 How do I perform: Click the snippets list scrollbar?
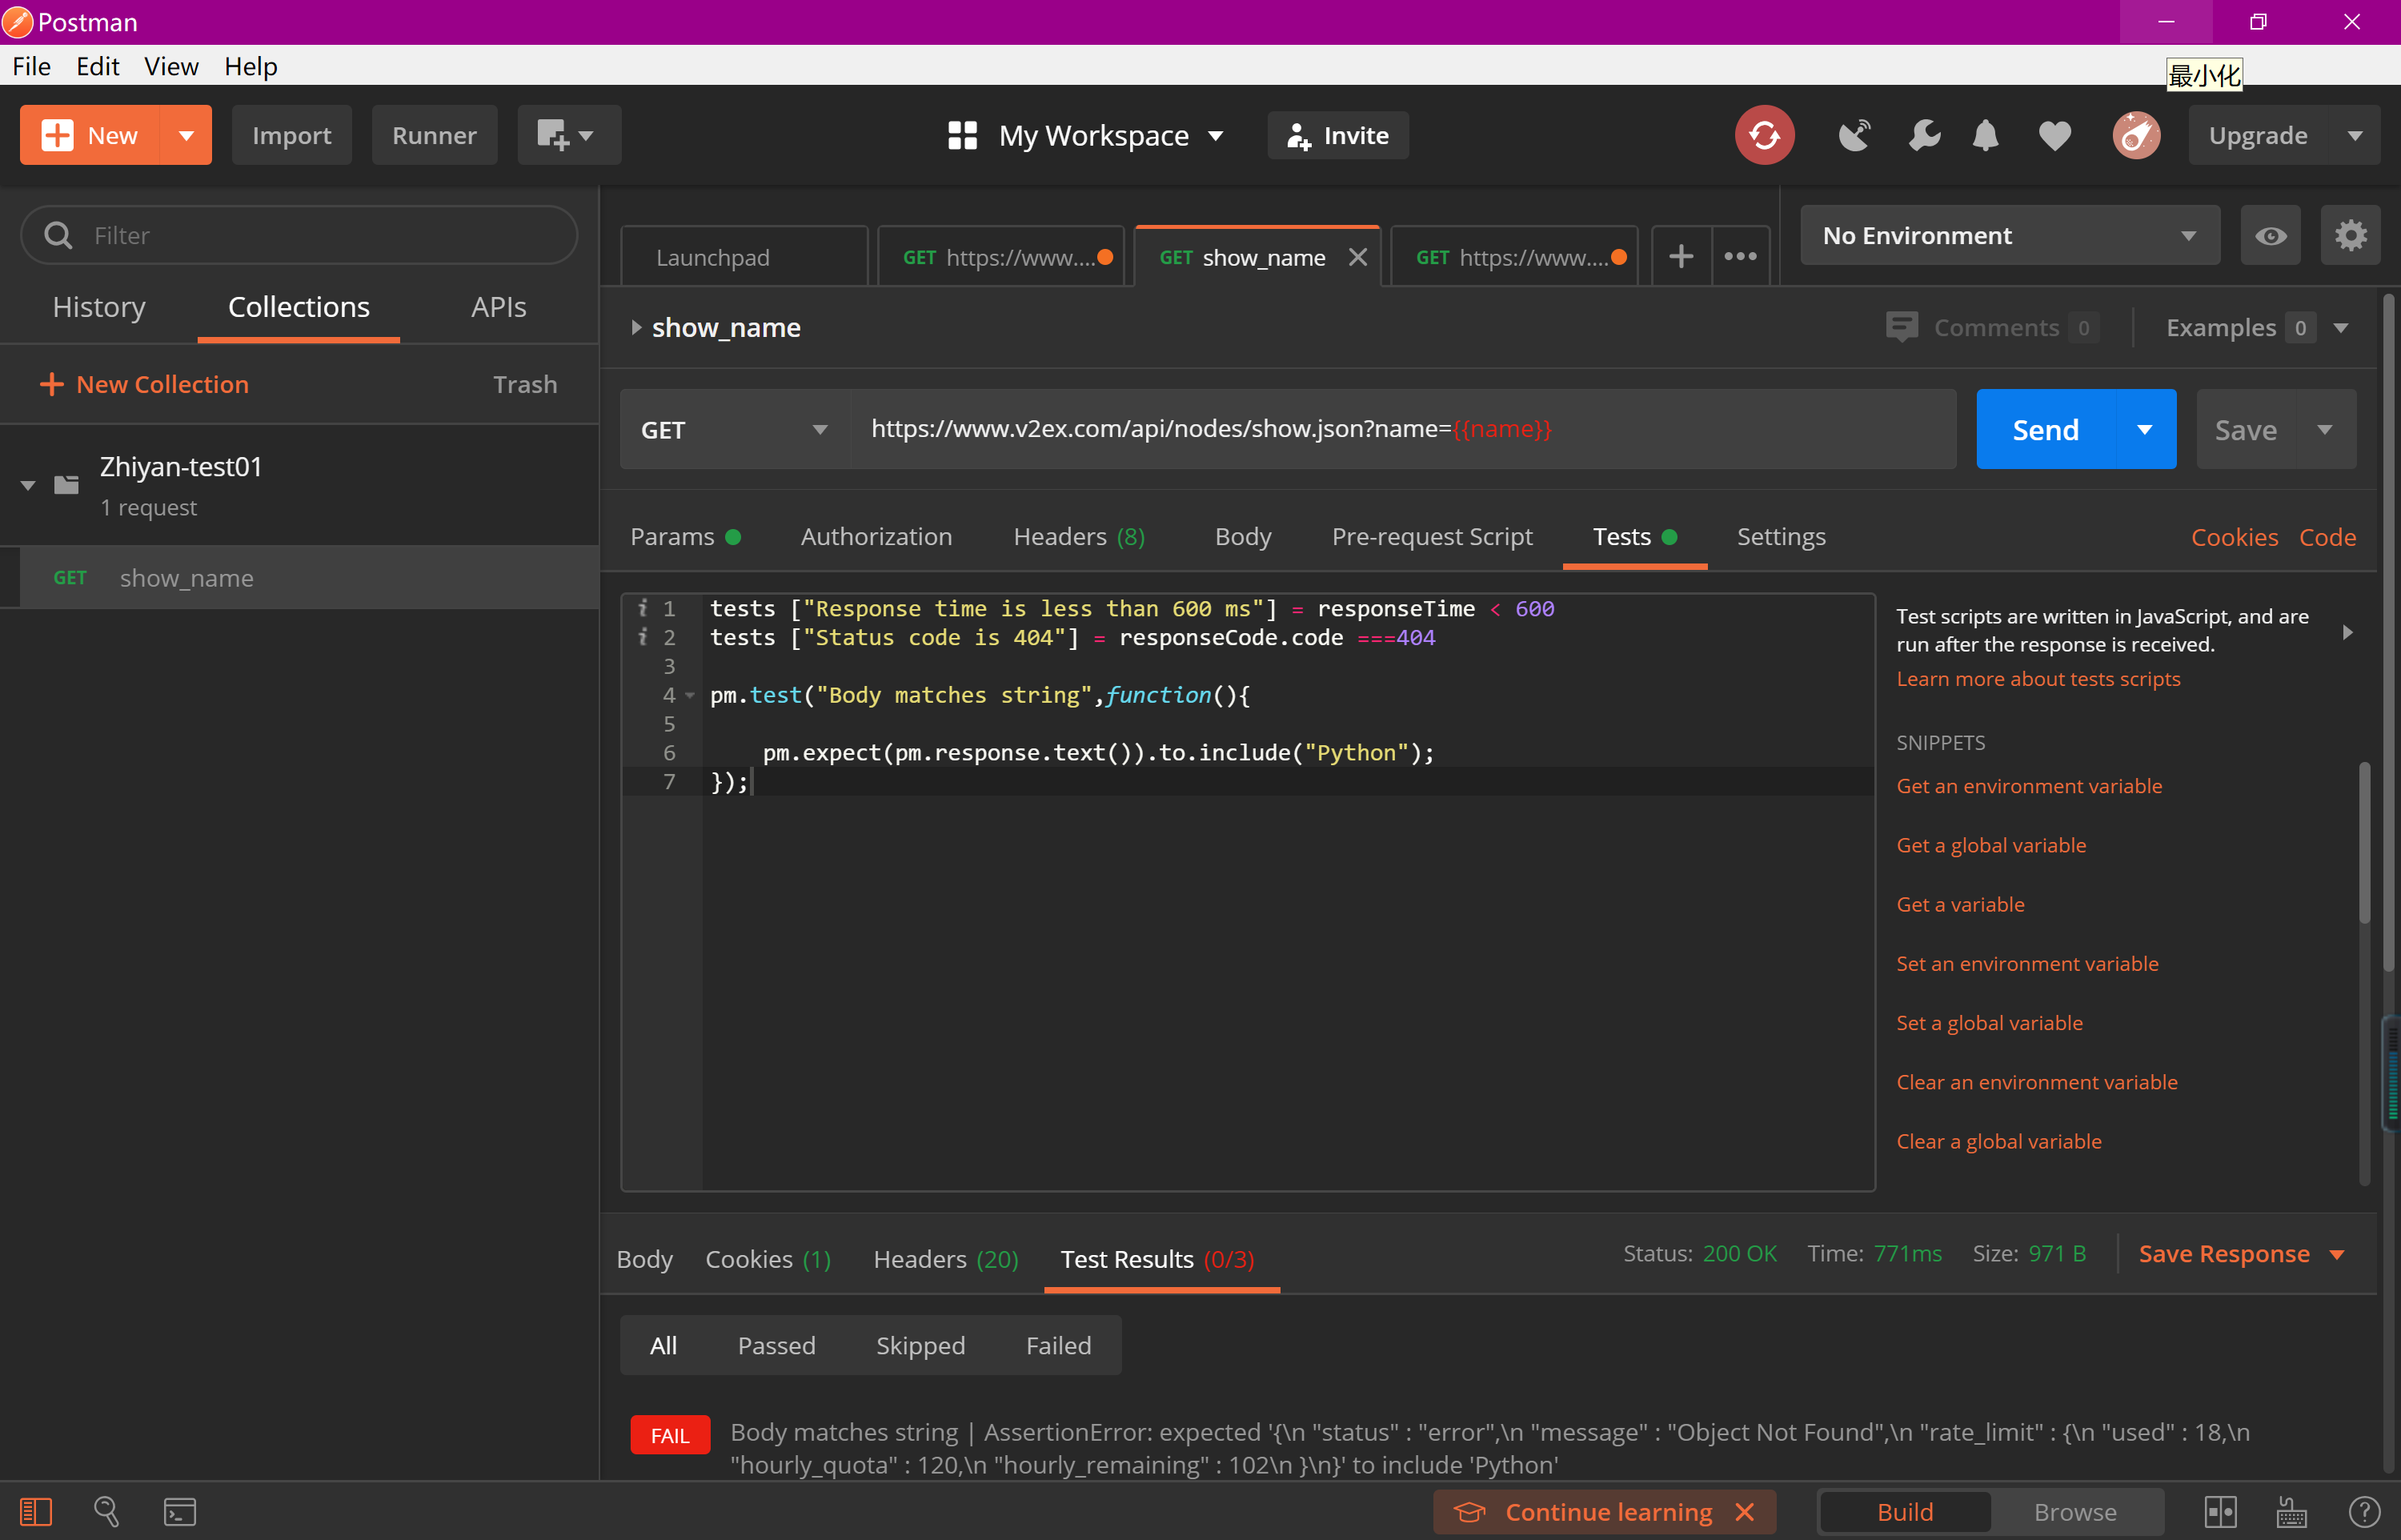pyautogui.click(x=2363, y=843)
